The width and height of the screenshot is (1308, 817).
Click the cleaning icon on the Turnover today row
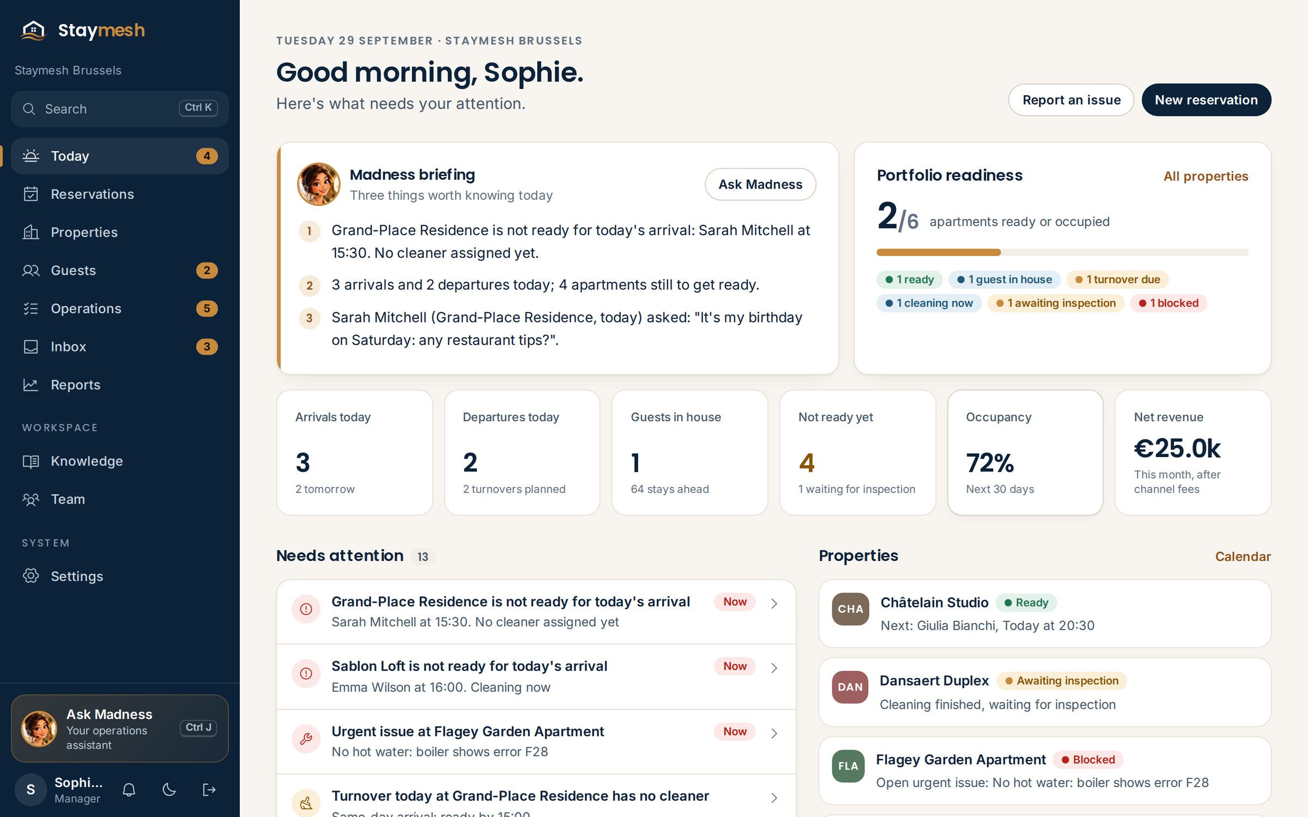click(306, 803)
